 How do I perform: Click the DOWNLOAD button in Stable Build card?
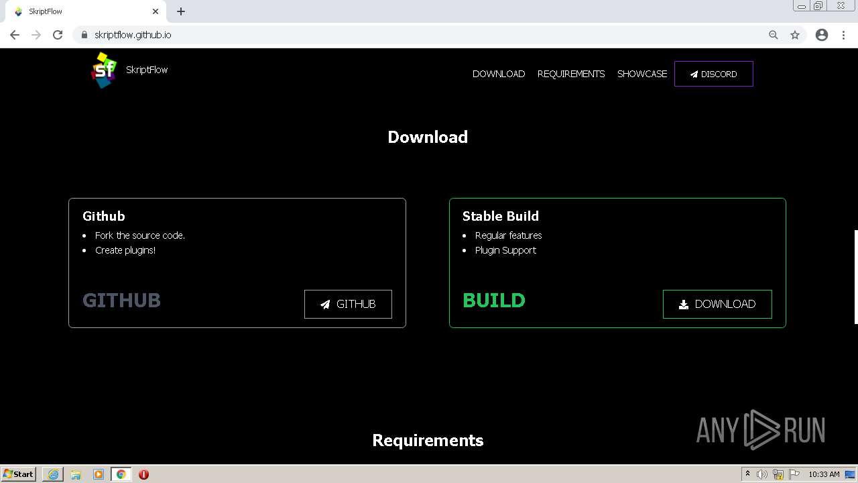(717, 304)
